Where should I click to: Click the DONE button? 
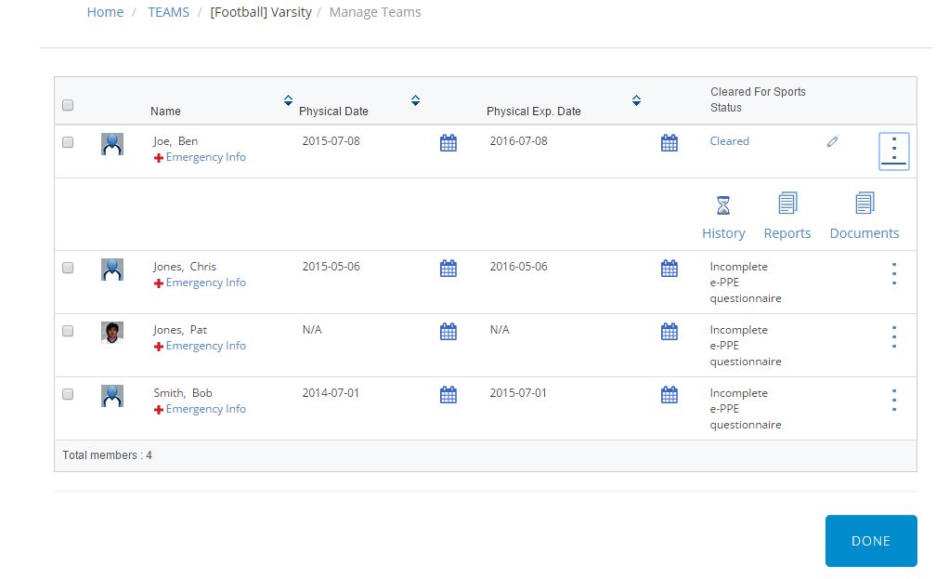[x=871, y=541]
